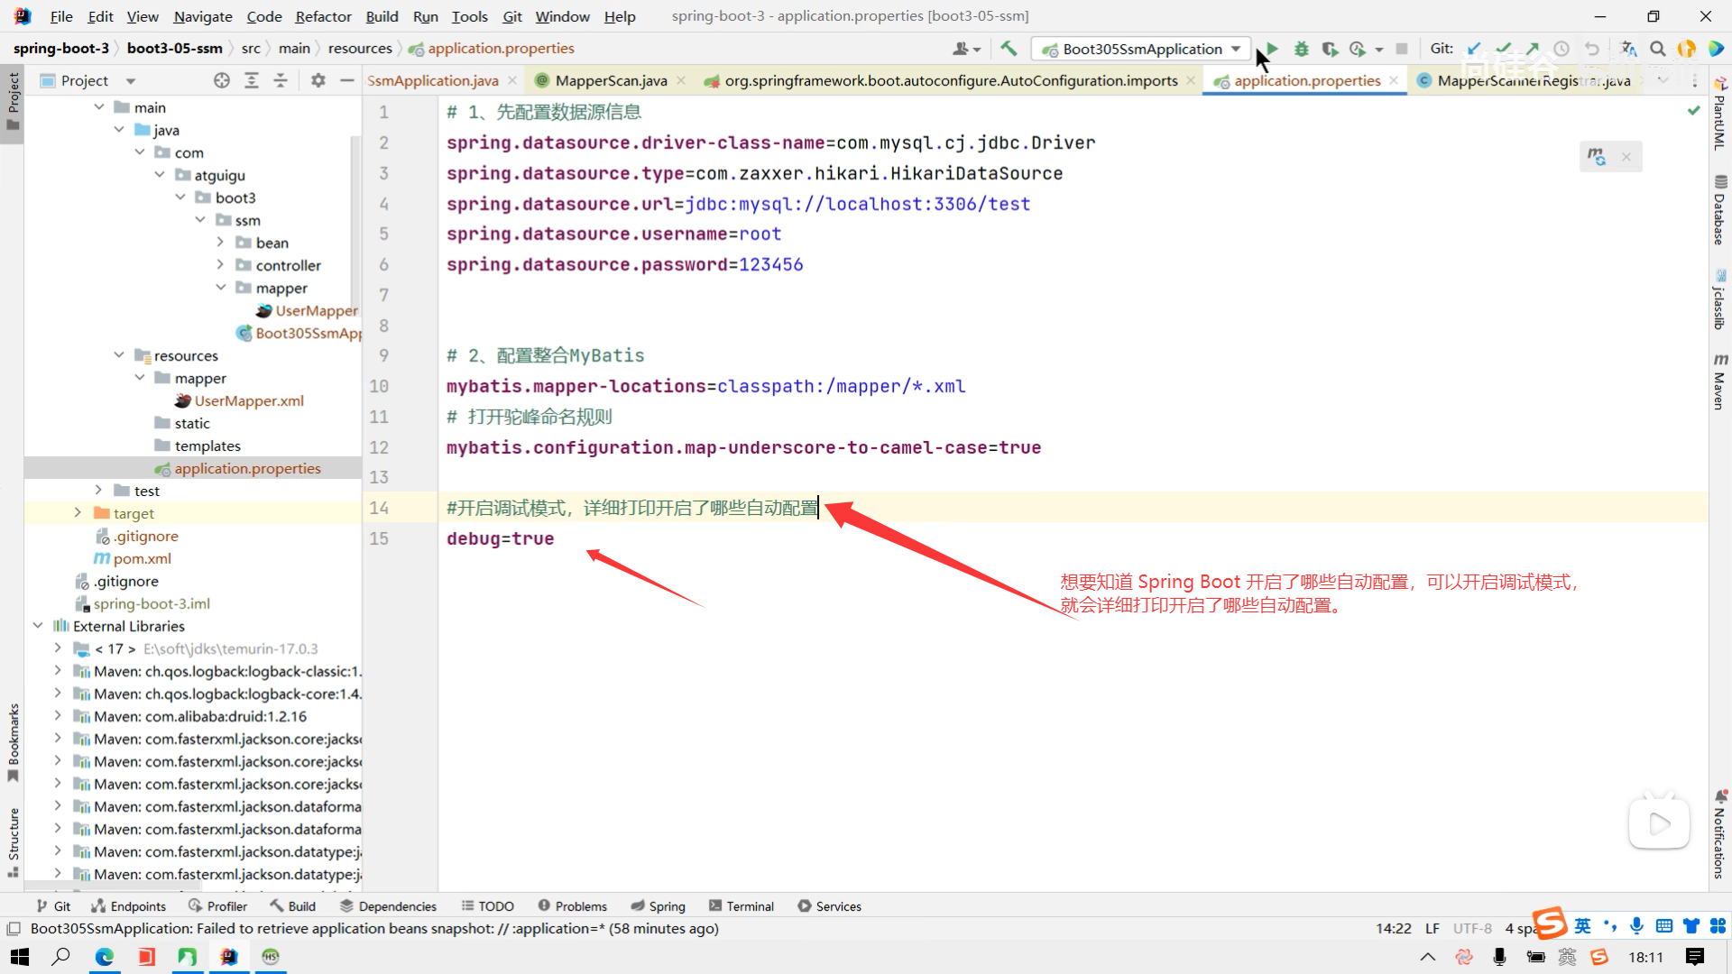Click Select Opened File target icon
The width and height of the screenshot is (1732, 974).
click(222, 80)
